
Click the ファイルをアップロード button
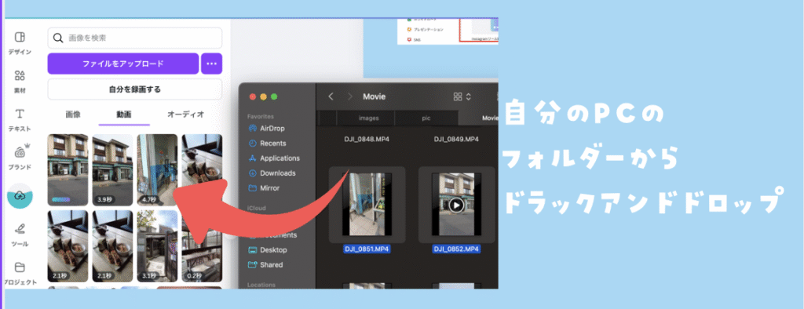coord(123,64)
